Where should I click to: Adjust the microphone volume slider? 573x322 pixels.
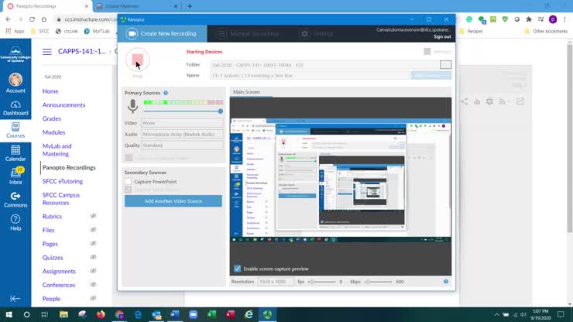point(220,111)
